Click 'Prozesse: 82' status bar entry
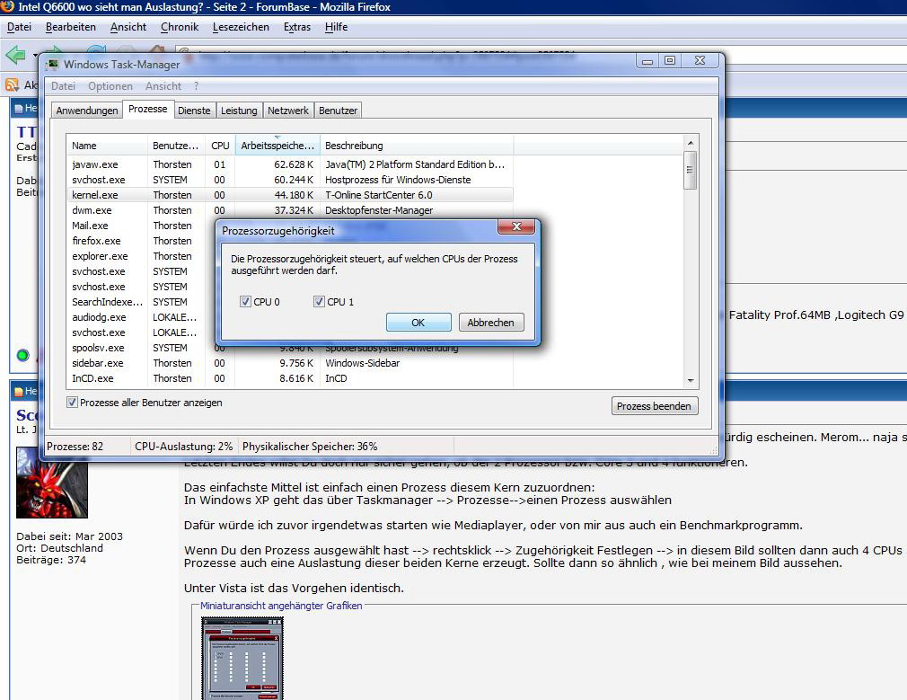Viewport: 907px width, 700px height. [75, 447]
